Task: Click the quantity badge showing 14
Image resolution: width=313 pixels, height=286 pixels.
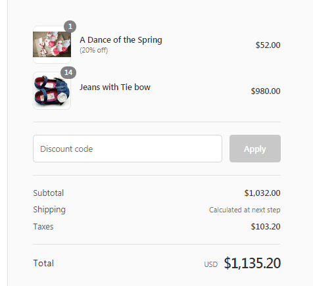Action: click(68, 72)
